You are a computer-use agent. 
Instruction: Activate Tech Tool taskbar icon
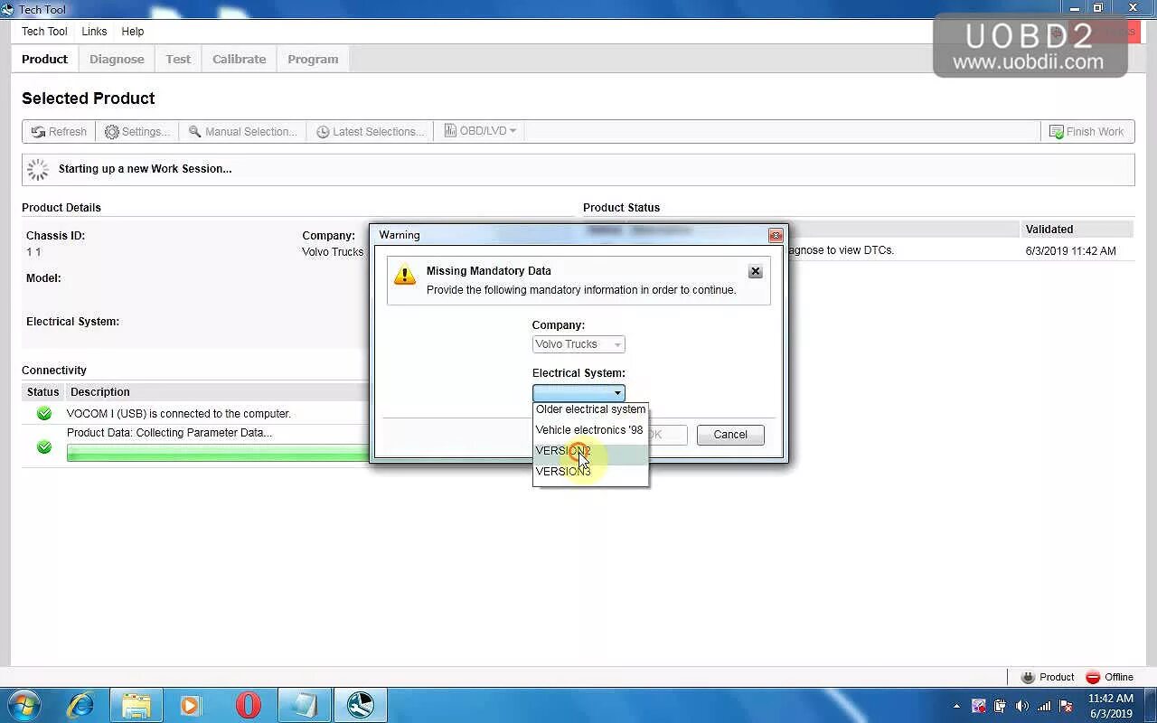click(x=361, y=705)
